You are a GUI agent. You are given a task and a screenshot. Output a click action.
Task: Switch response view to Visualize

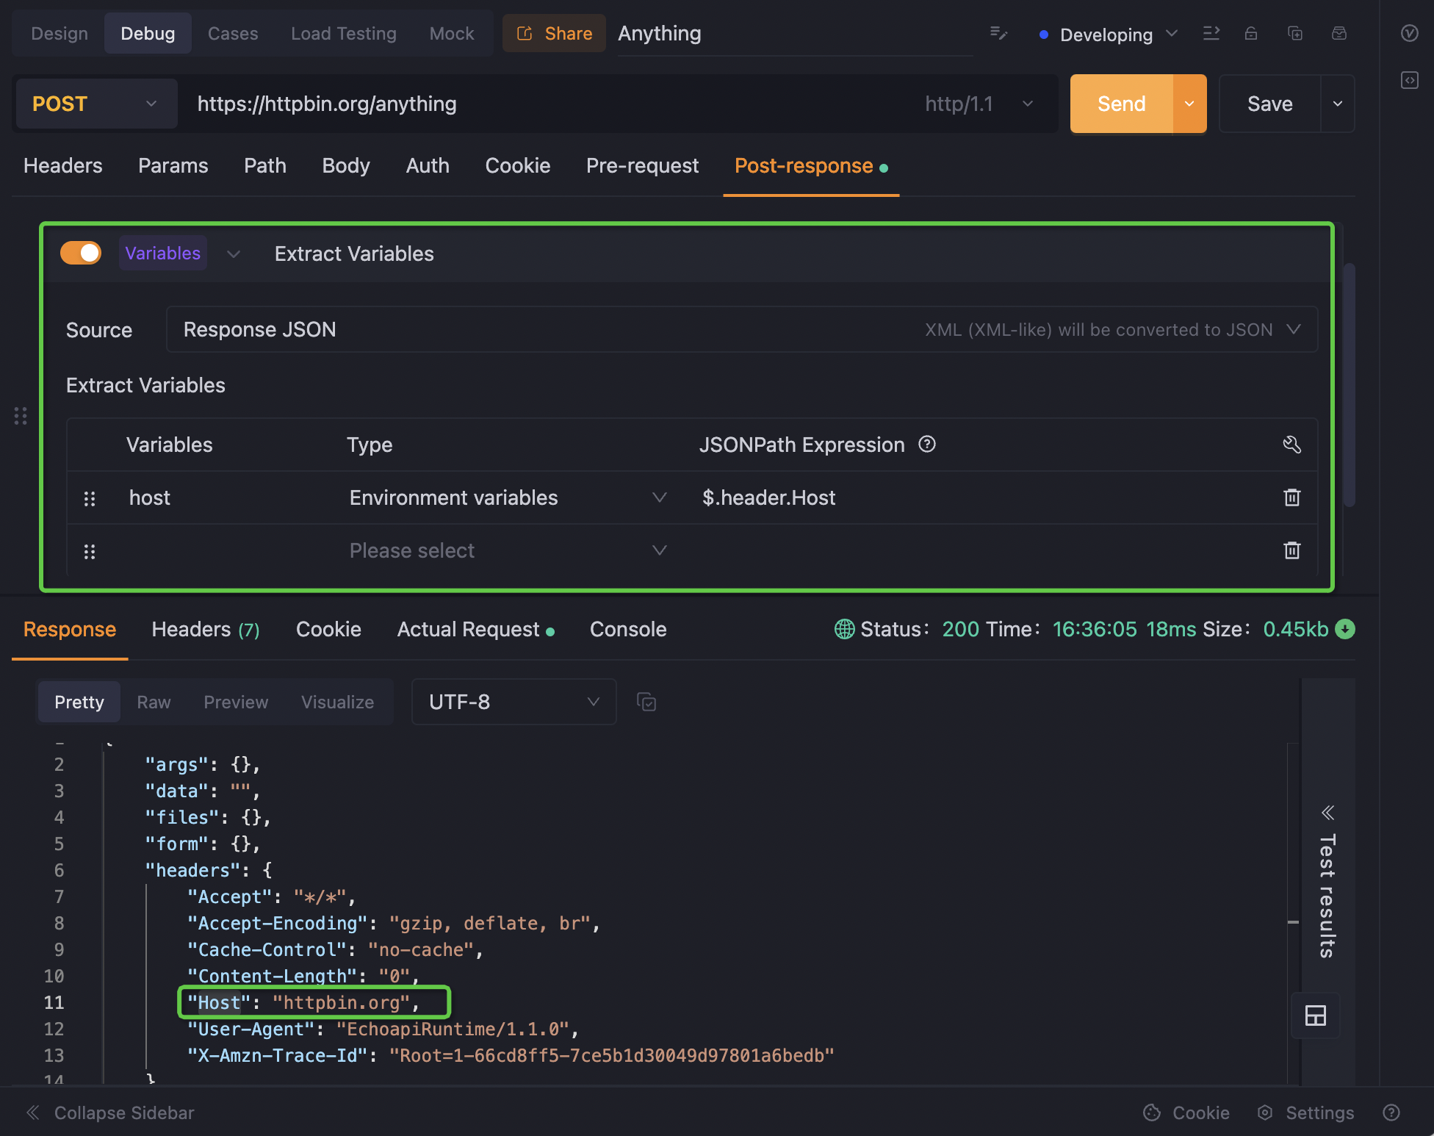[x=337, y=702]
